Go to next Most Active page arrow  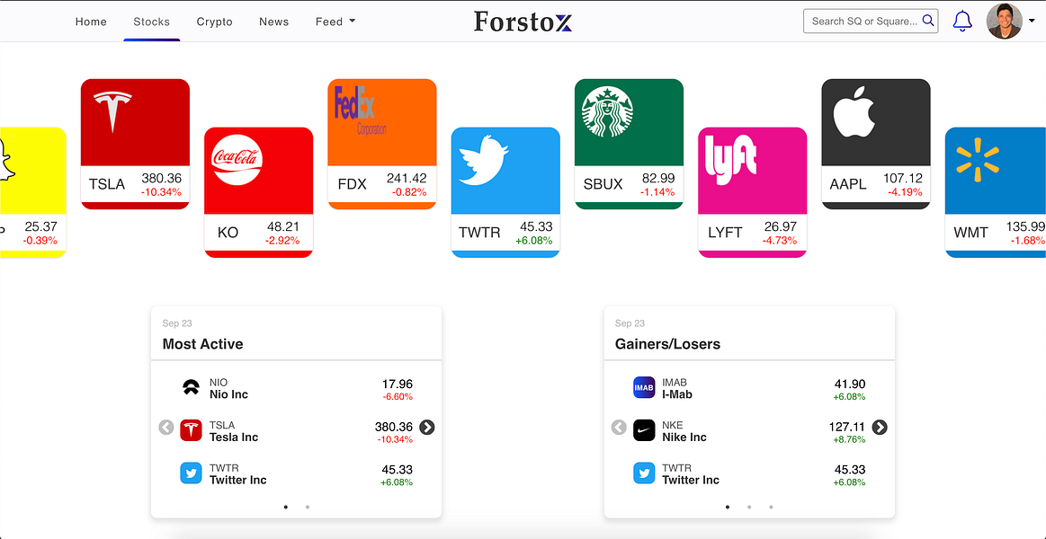[427, 427]
